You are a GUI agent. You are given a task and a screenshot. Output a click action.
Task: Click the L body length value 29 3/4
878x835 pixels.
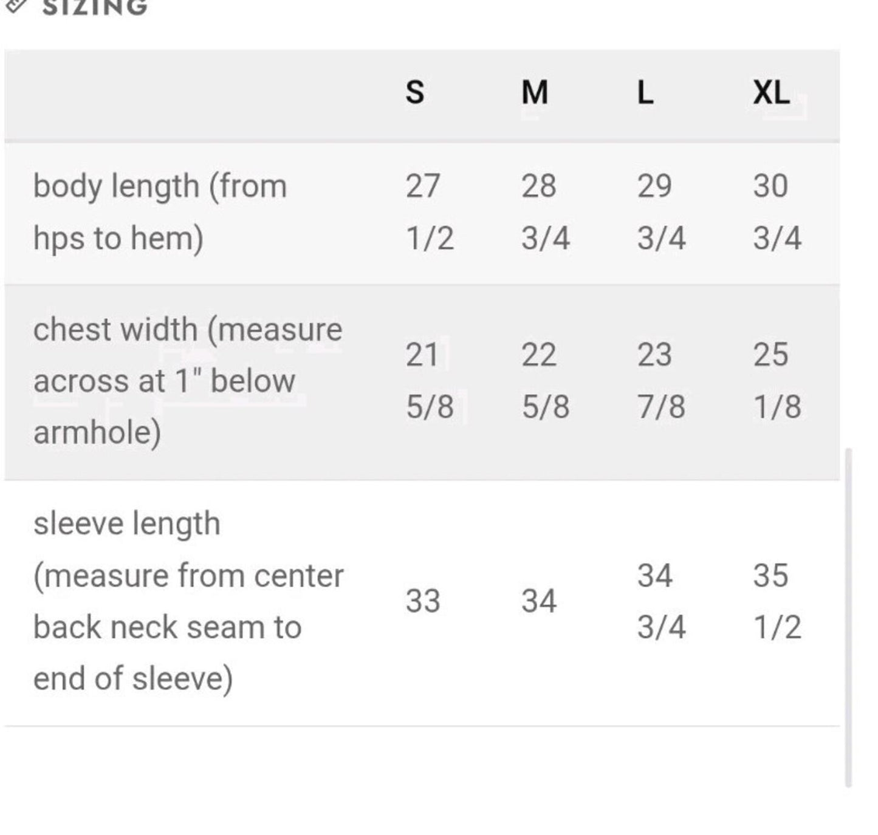click(x=661, y=212)
